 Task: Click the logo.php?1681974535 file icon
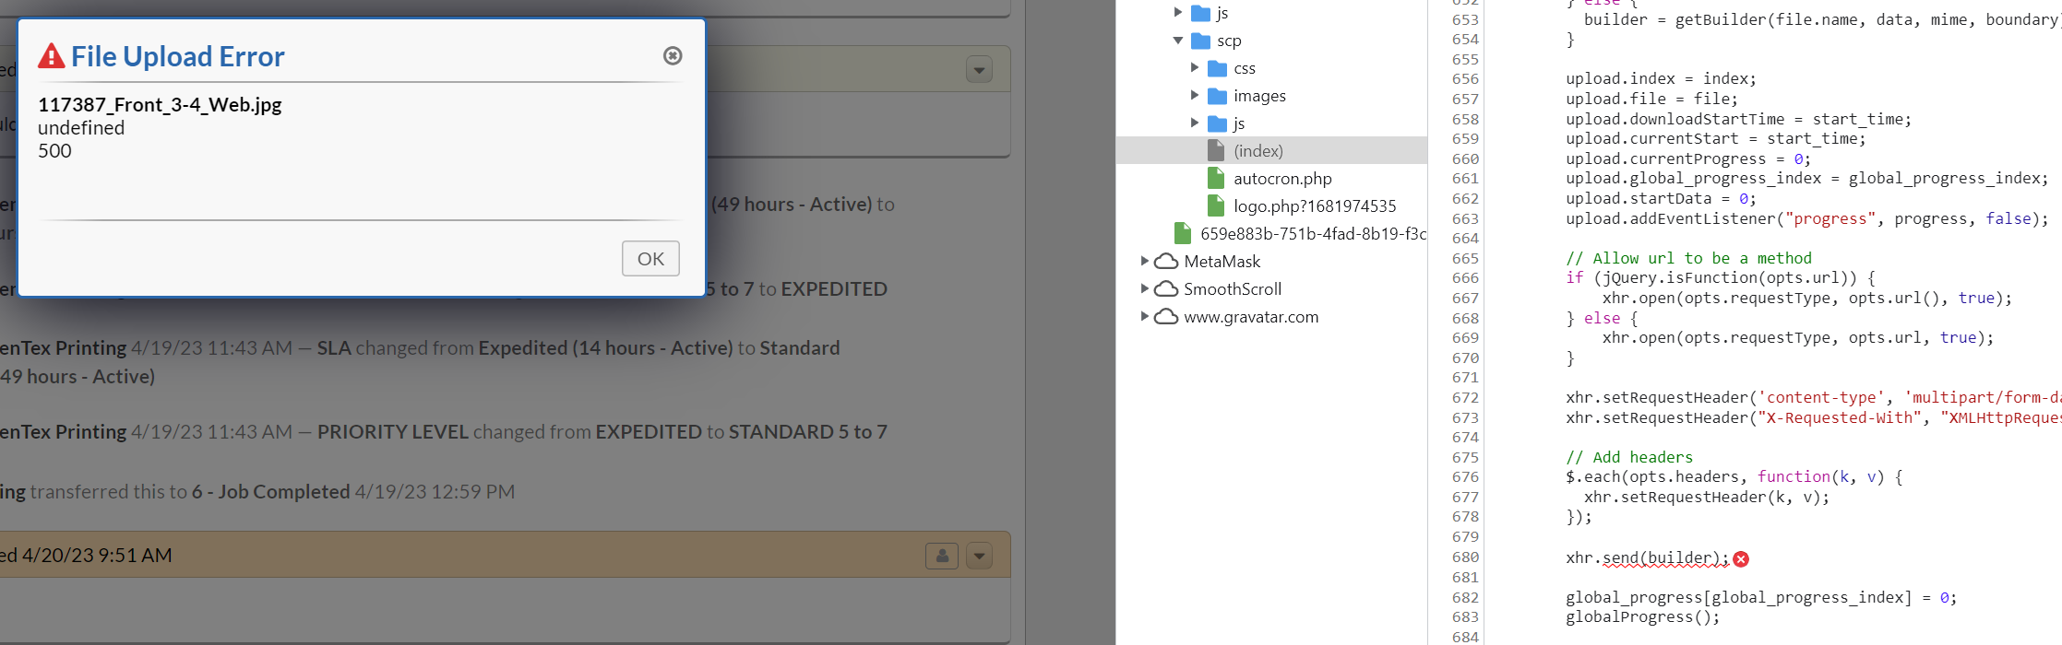[1216, 206]
